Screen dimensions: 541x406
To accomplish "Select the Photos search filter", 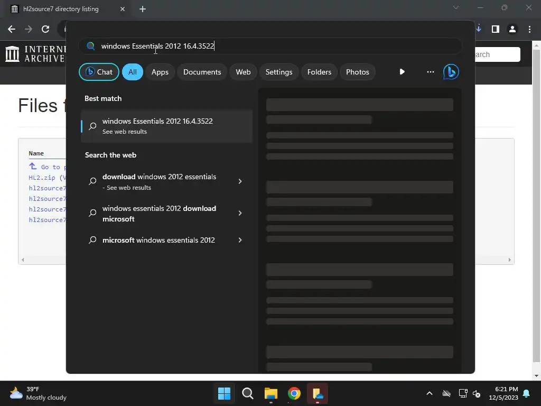I will (358, 72).
